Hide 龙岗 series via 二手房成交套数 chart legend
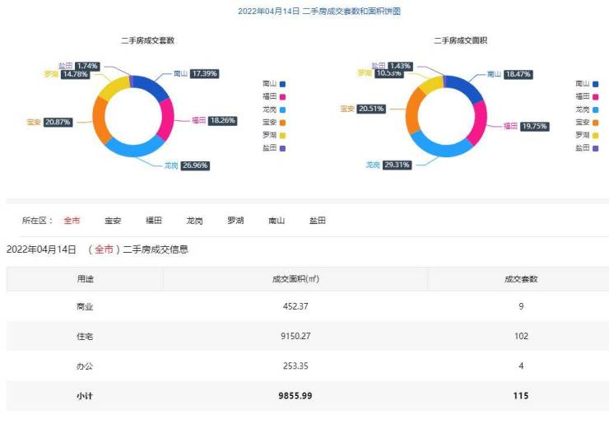Image resolution: width=609 pixels, height=424 pixels. click(x=273, y=109)
